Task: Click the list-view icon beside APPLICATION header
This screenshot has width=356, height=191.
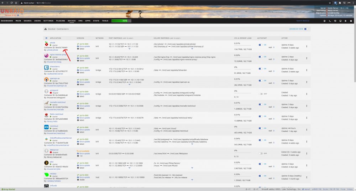Action: (46, 38)
